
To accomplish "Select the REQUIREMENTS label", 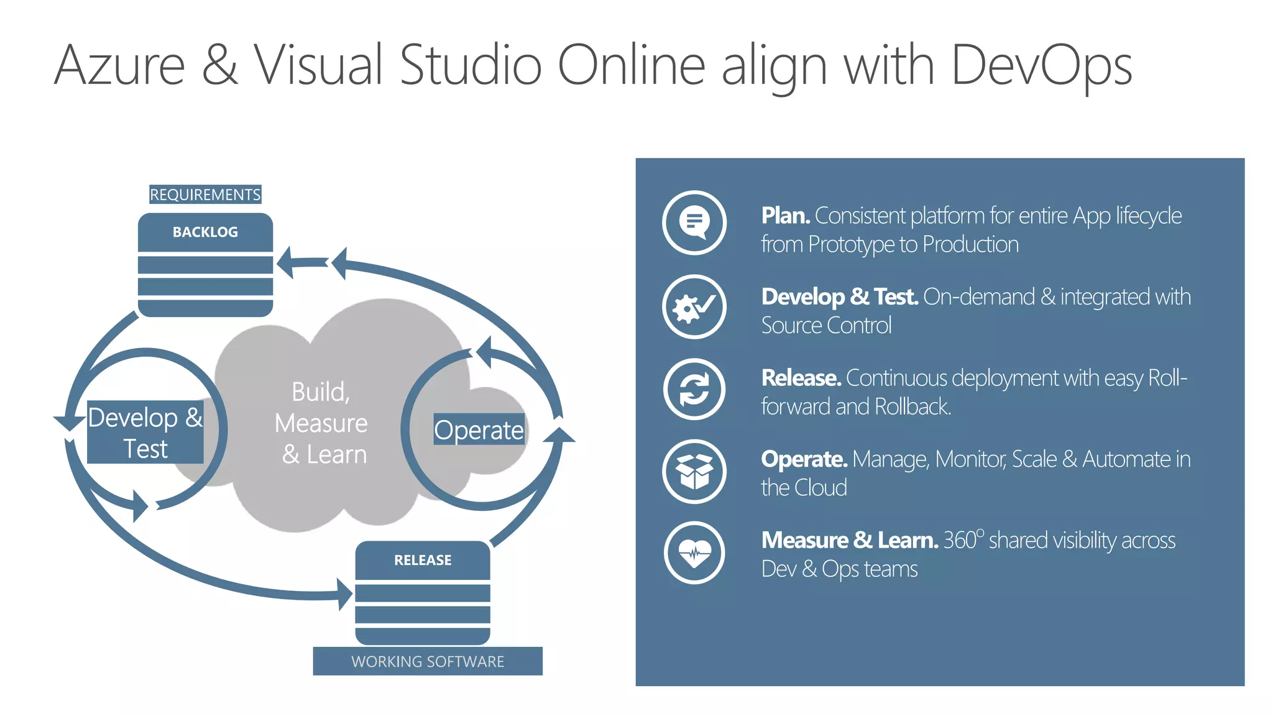I will pyautogui.click(x=205, y=195).
